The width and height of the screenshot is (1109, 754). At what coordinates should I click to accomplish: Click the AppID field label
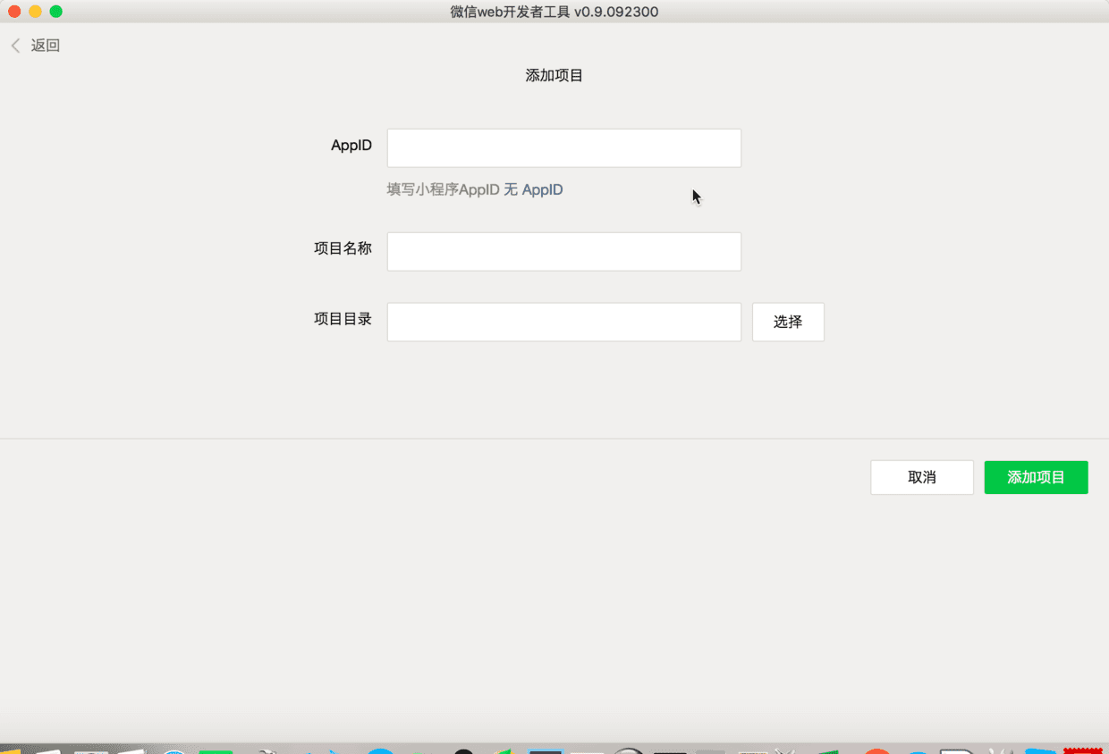pyautogui.click(x=351, y=145)
